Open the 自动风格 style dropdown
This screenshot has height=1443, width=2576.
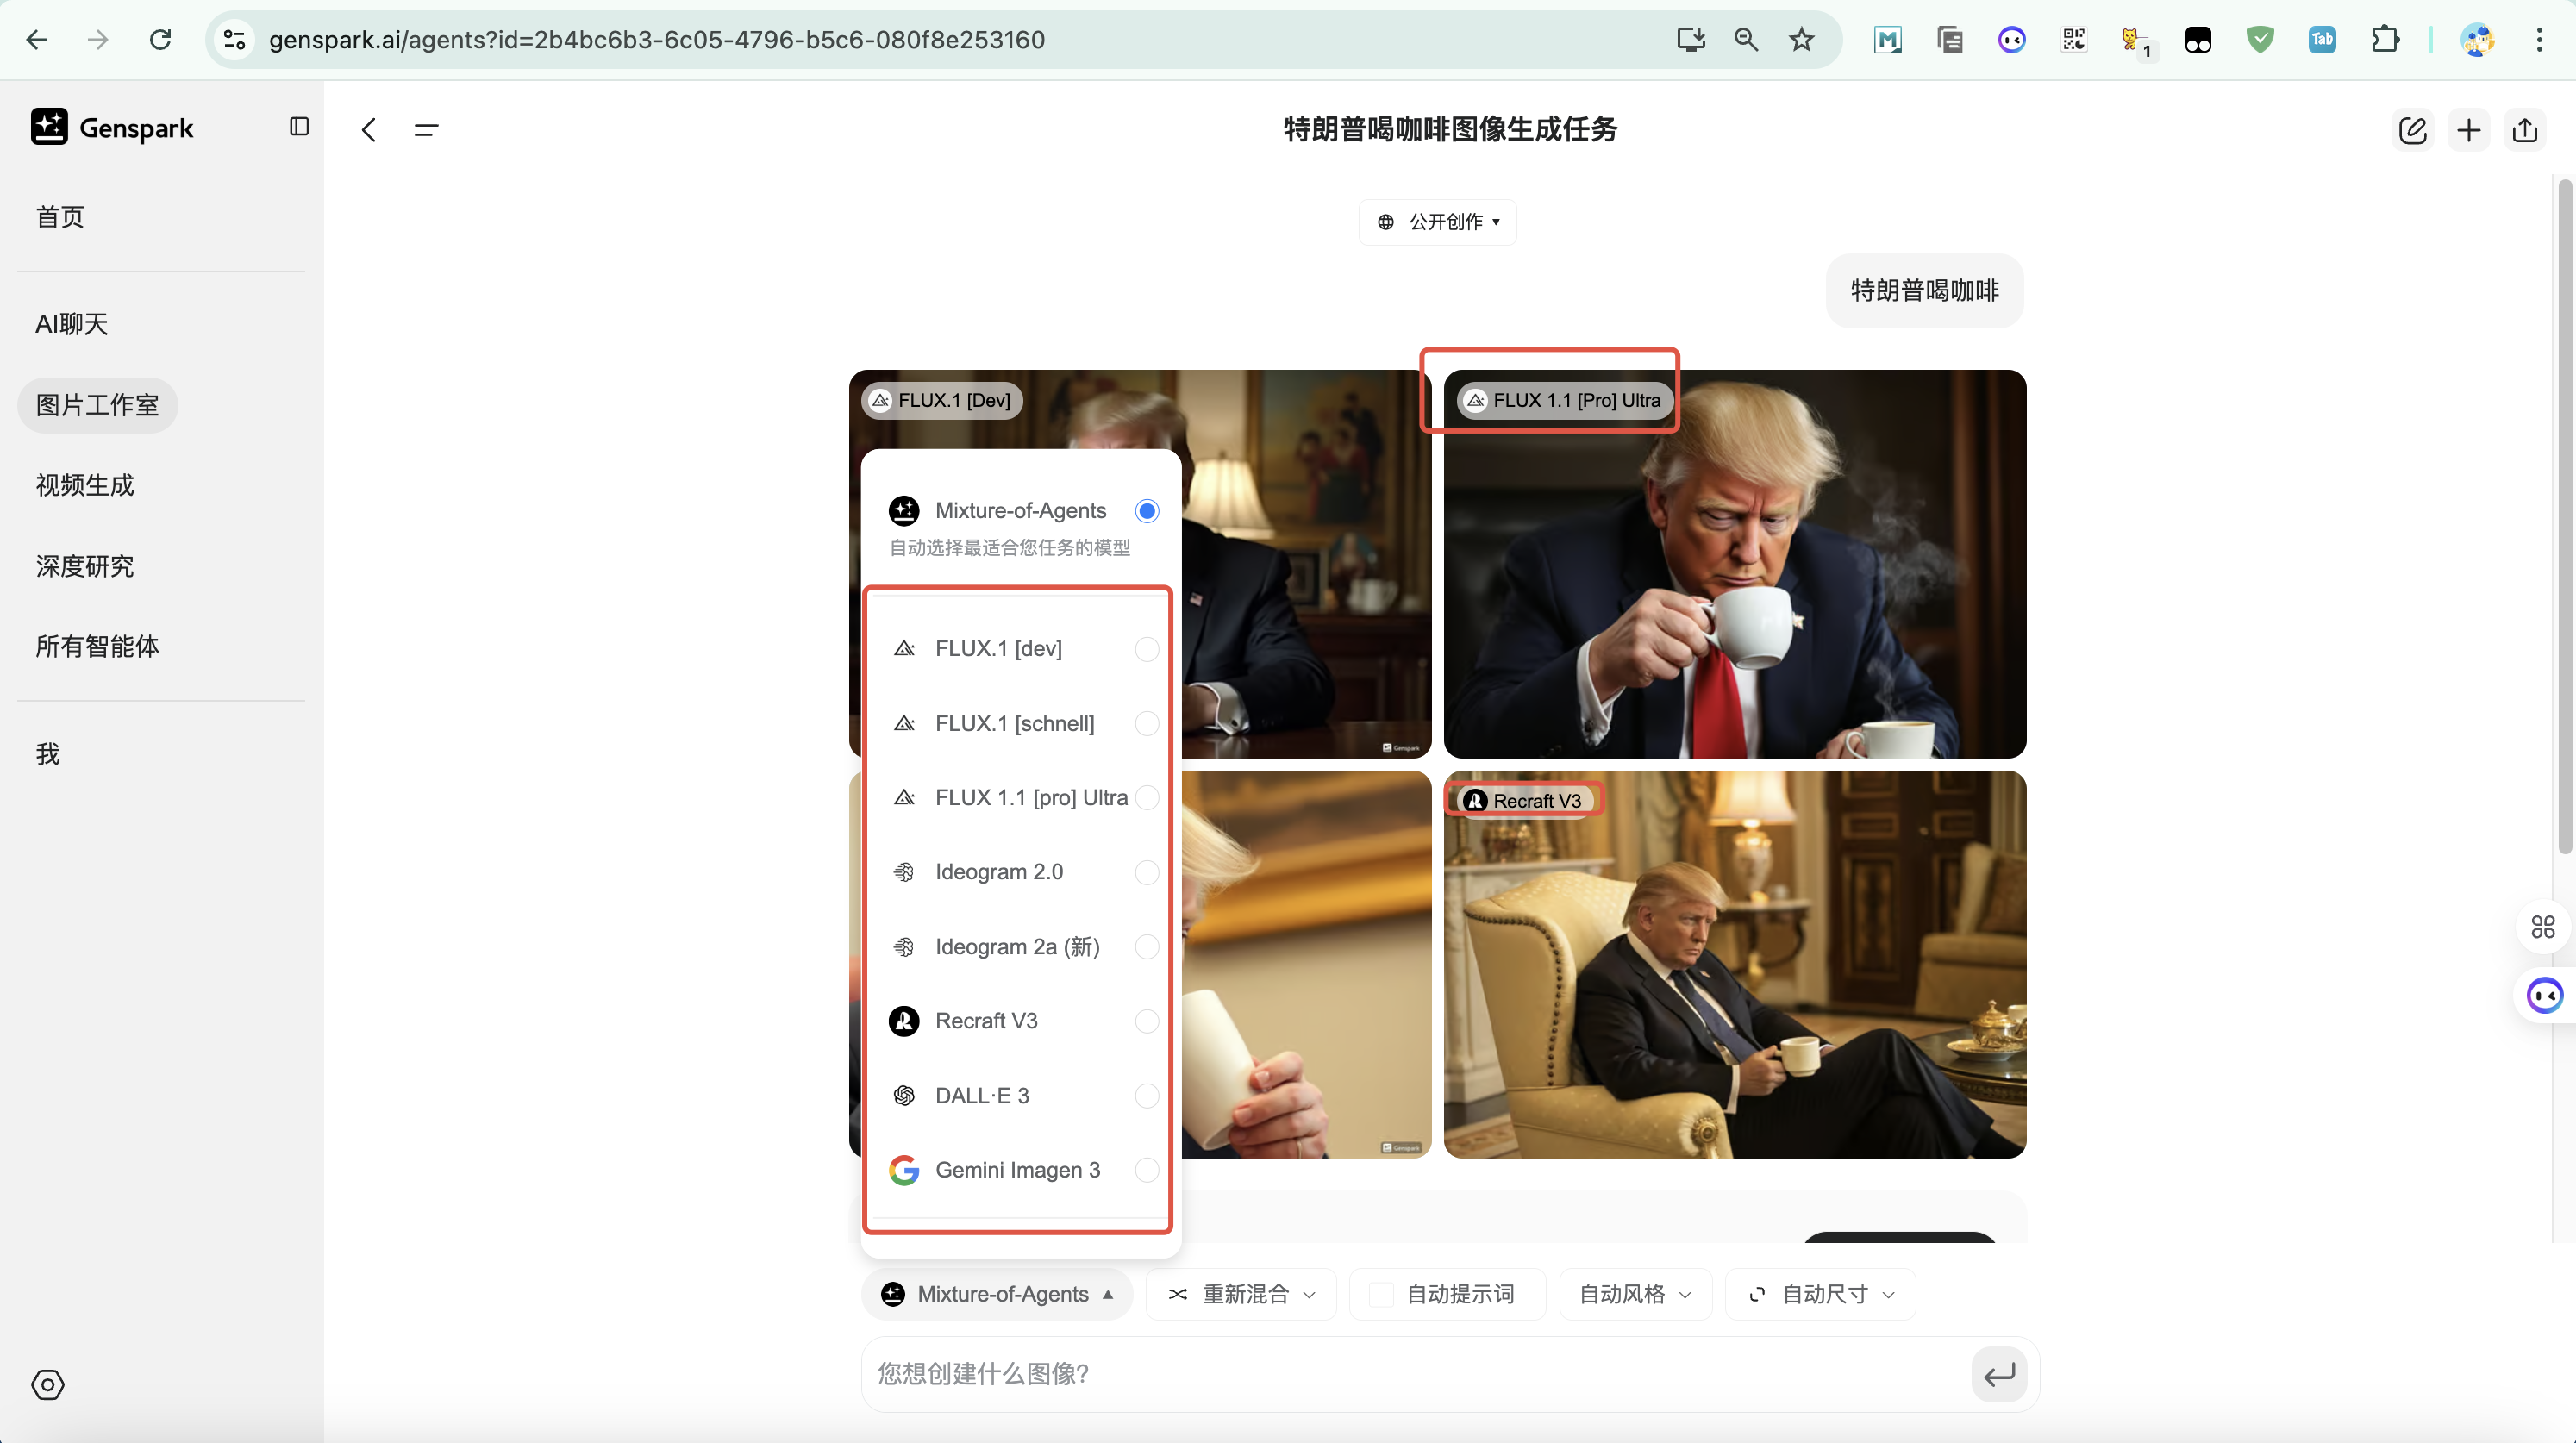pyautogui.click(x=1634, y=1294)
